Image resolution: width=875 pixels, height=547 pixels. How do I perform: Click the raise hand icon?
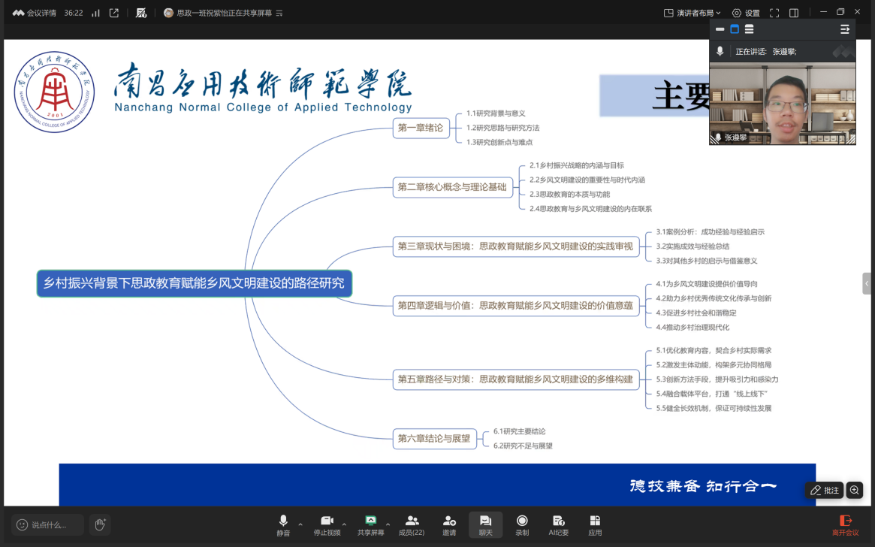coord(99,524)
